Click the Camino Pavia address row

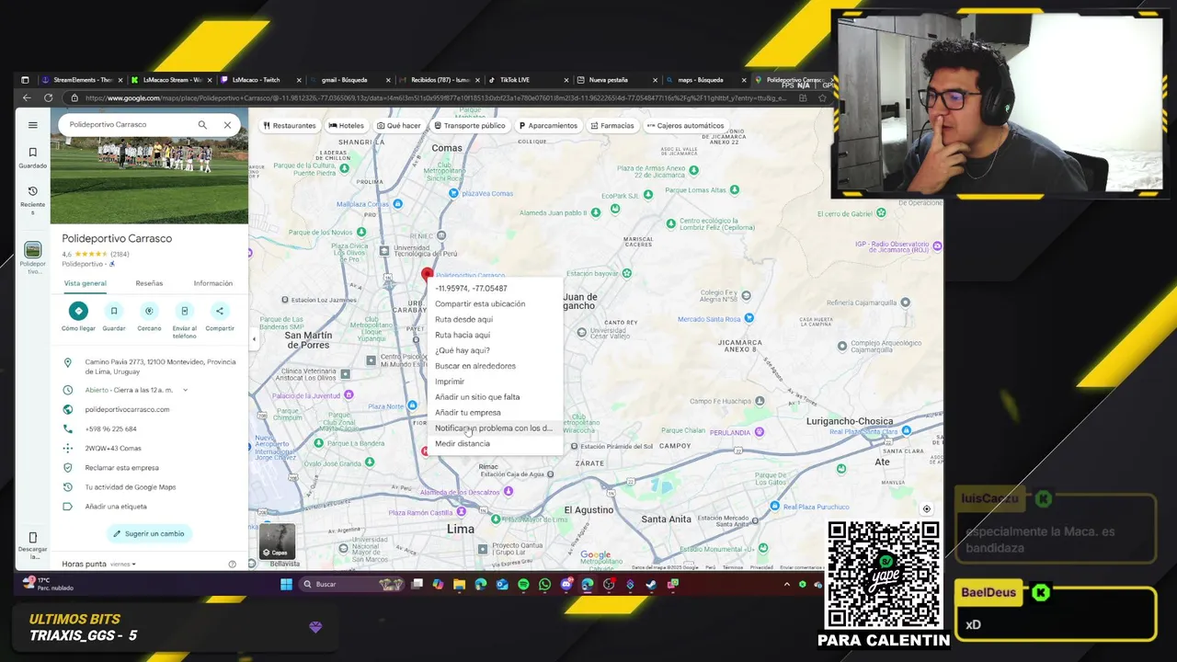pyautogui.click(x=149, y=366)
